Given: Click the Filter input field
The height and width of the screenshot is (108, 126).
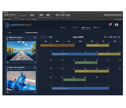Looking at the screenshot, I should (15, 33).
